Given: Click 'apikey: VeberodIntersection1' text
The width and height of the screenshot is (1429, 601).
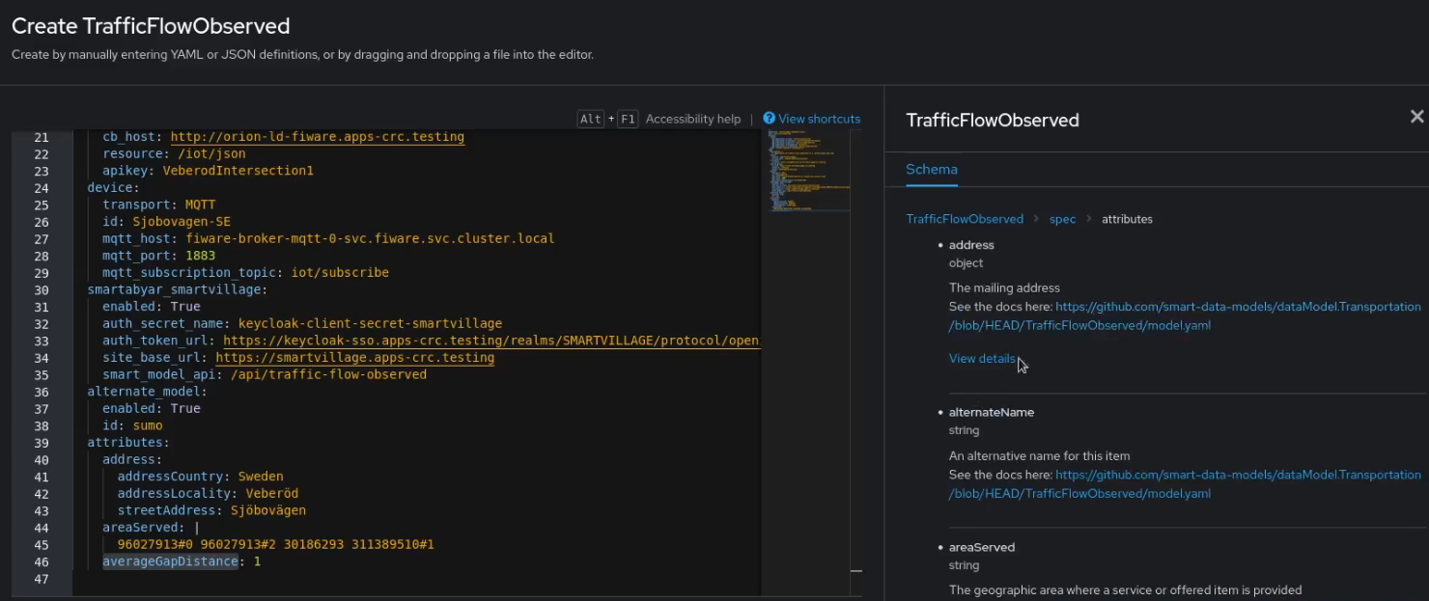Looking at the screenshot, I should [x=208, y=171].
